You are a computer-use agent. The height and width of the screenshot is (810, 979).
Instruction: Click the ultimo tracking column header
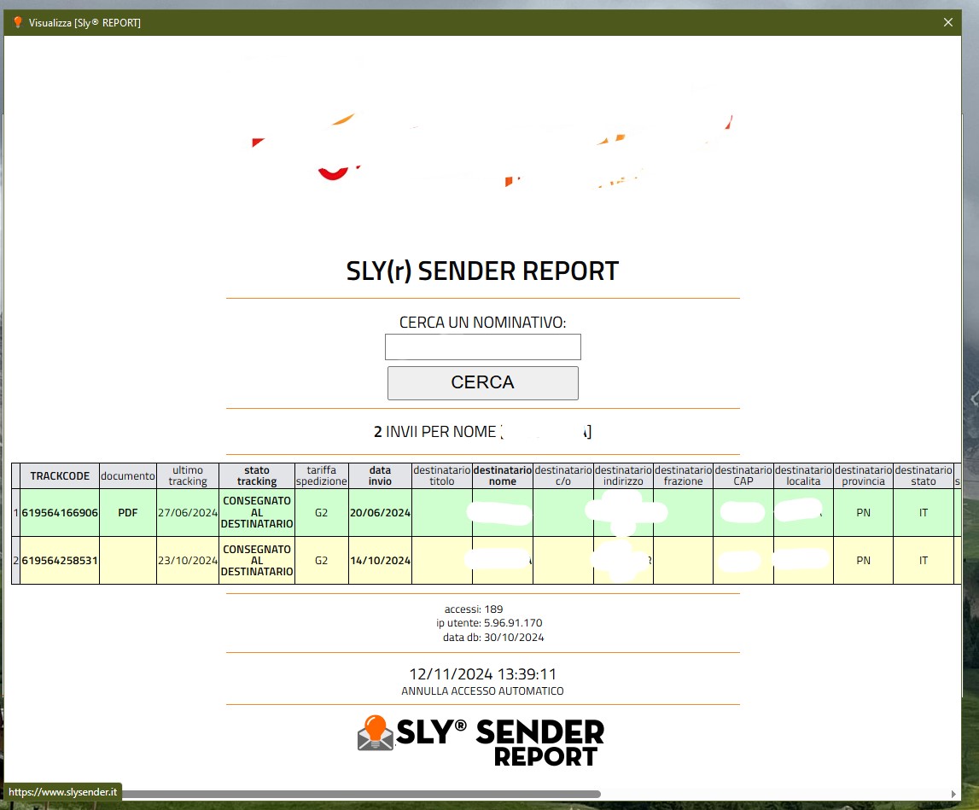point(188,476)
